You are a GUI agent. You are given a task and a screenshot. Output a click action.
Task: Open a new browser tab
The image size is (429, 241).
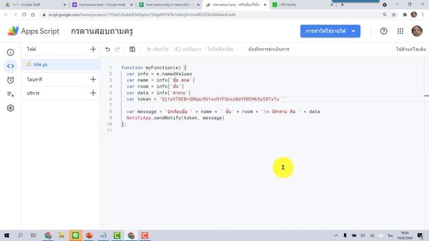tap(343, 5)
